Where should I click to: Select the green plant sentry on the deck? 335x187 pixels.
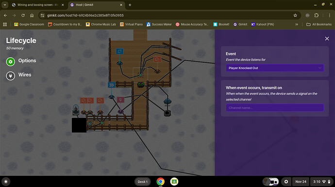(x=141, y=85)
